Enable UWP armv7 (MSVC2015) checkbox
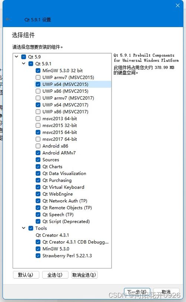 (38, 77)
